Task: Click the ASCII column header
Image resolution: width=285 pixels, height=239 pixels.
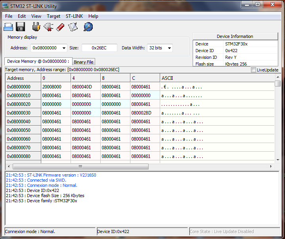Action: click(x=217, y=78)
